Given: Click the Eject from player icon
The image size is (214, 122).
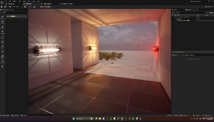Looking at the screenshot, I should pyautogui.click(x=48, y=7).
